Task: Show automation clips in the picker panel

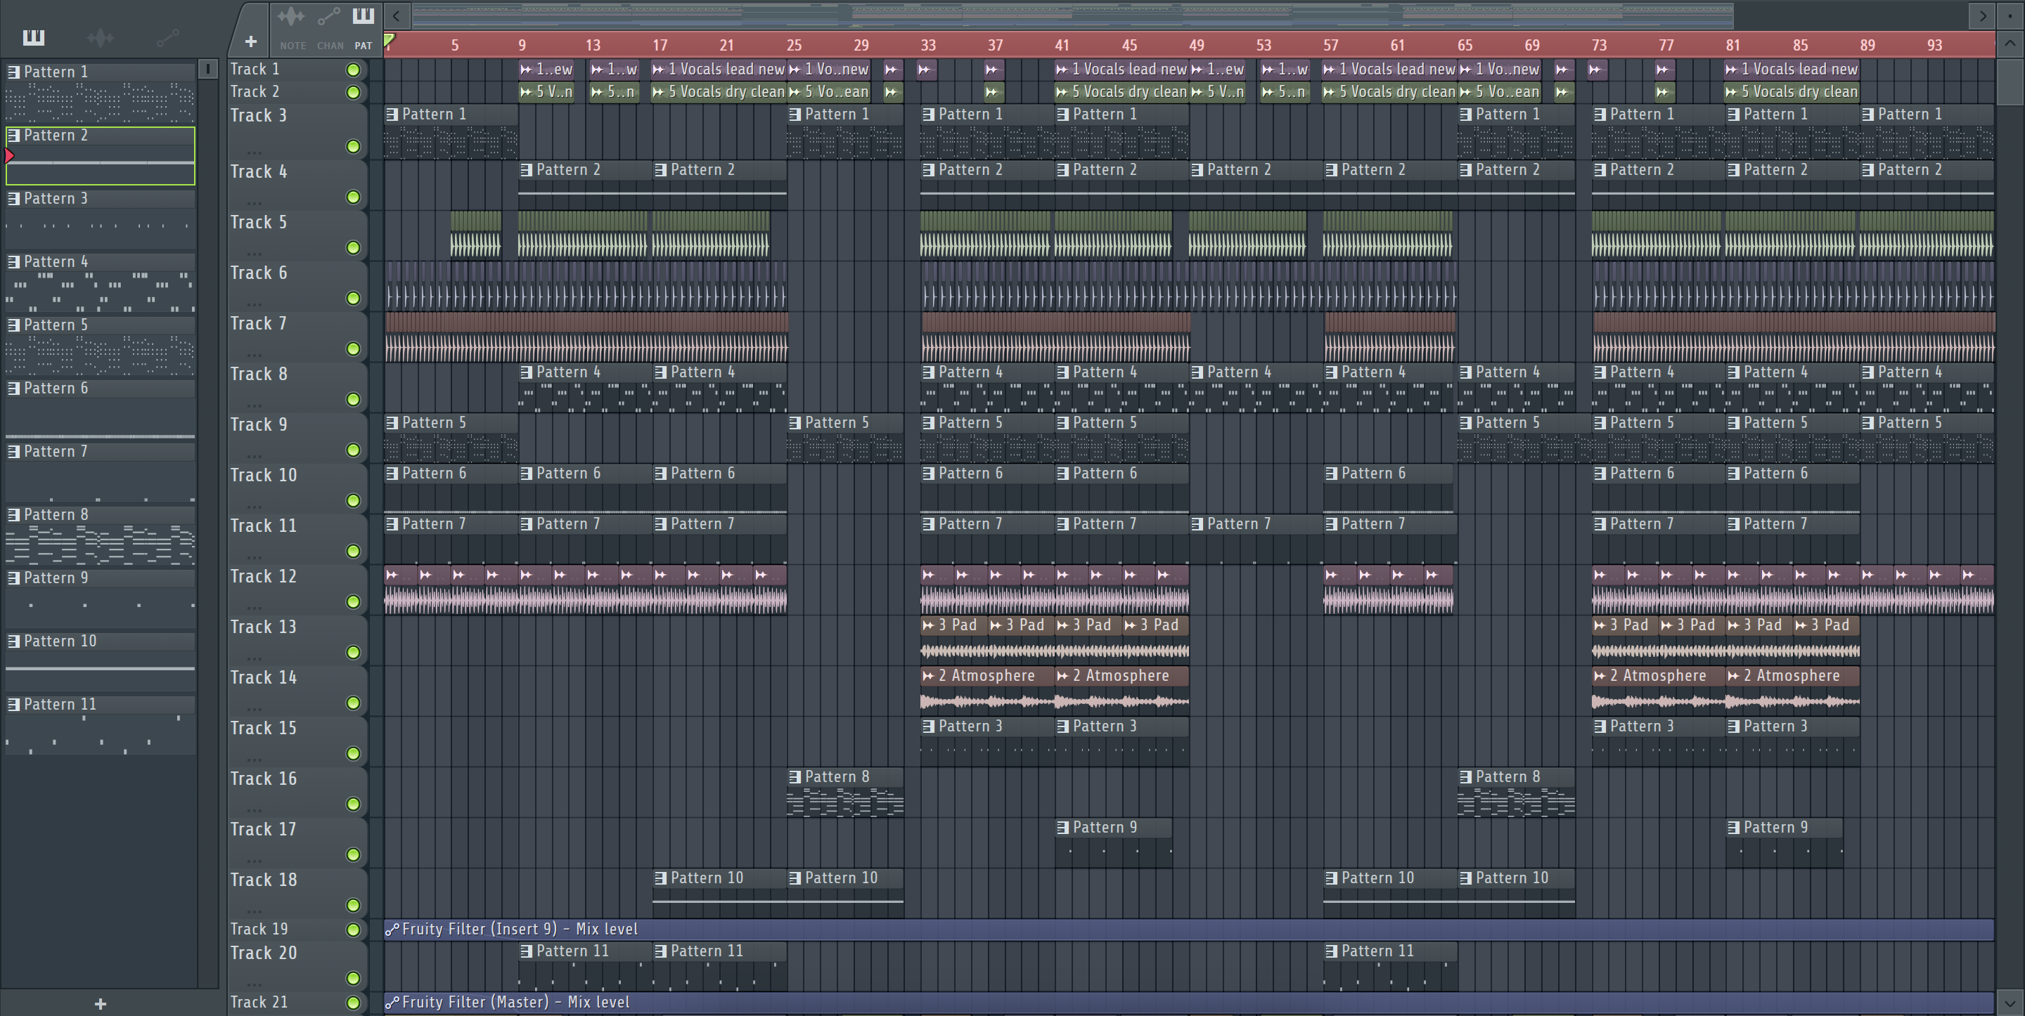Action: 167,37
